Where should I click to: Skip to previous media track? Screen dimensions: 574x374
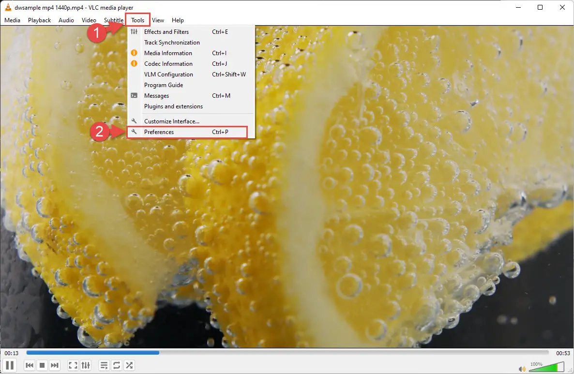pos(30,365)
